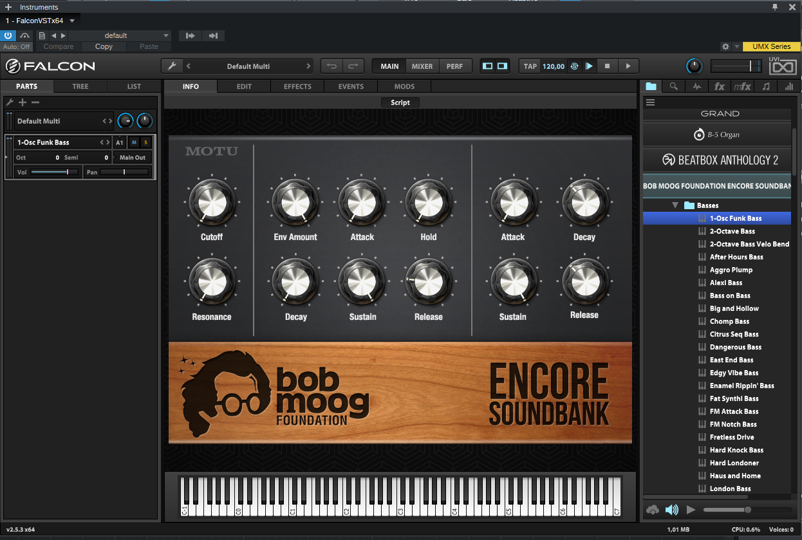Screen dimensions: 802x540
Task: Select Fretless Drive preset in the list
Action: (x=731, y=437)
